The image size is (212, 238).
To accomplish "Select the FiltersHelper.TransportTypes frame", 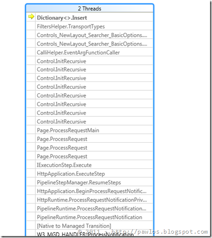I will [90, 26].
